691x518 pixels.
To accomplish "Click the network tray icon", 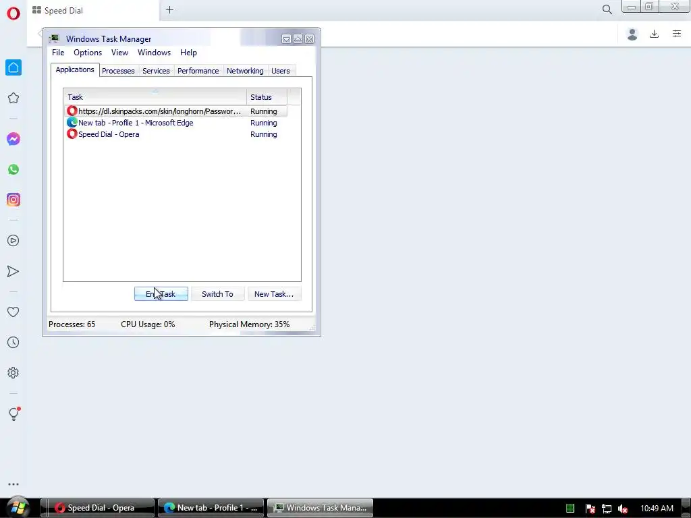I will [607, 509].
